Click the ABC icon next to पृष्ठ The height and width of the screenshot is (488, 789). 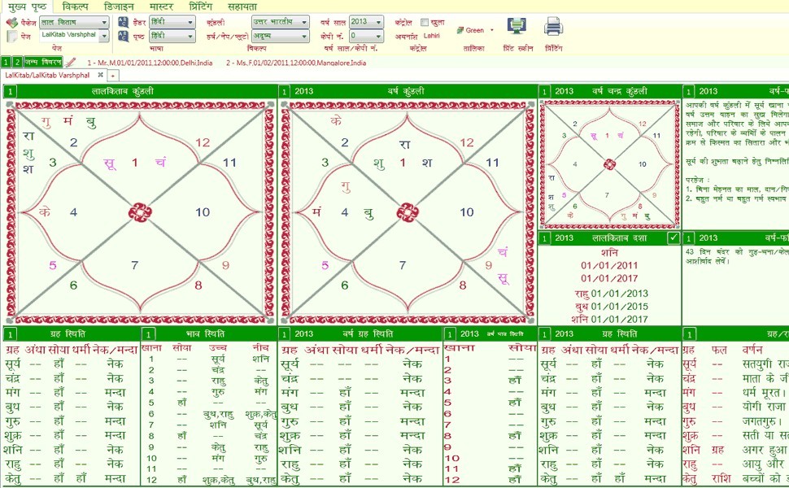[123, 37]
